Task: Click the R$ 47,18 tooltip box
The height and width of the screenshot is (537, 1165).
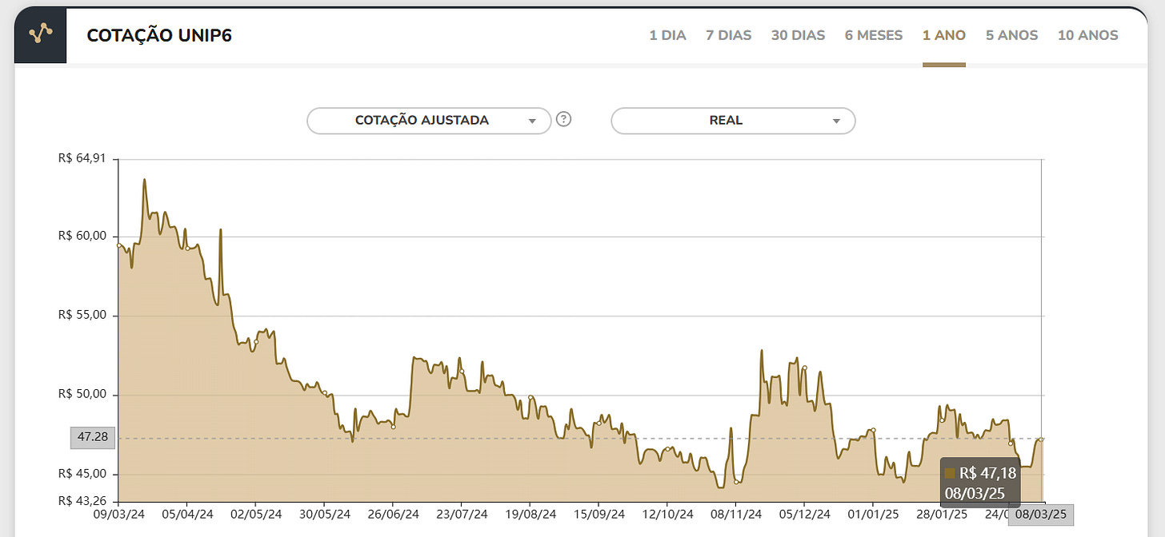Action: click(980, 483)
